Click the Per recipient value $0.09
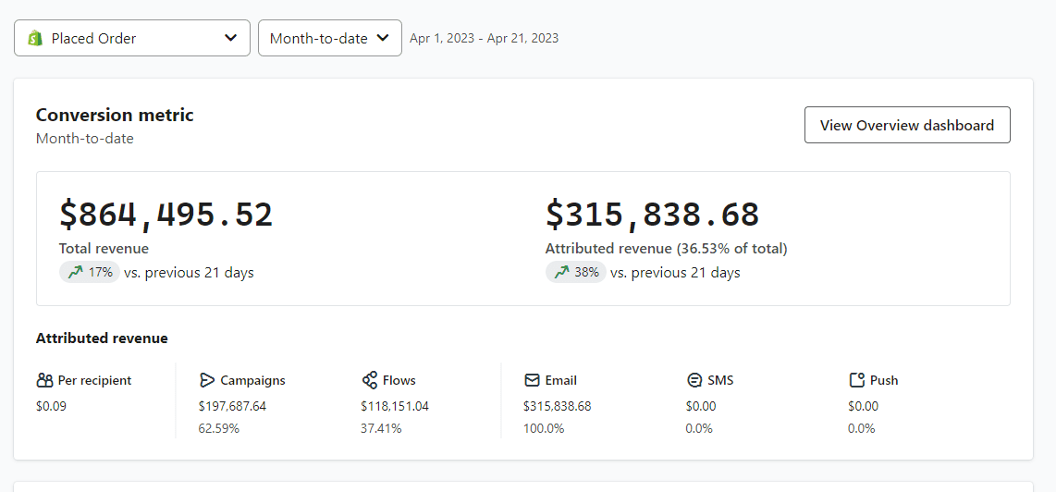 coord(51,406)
